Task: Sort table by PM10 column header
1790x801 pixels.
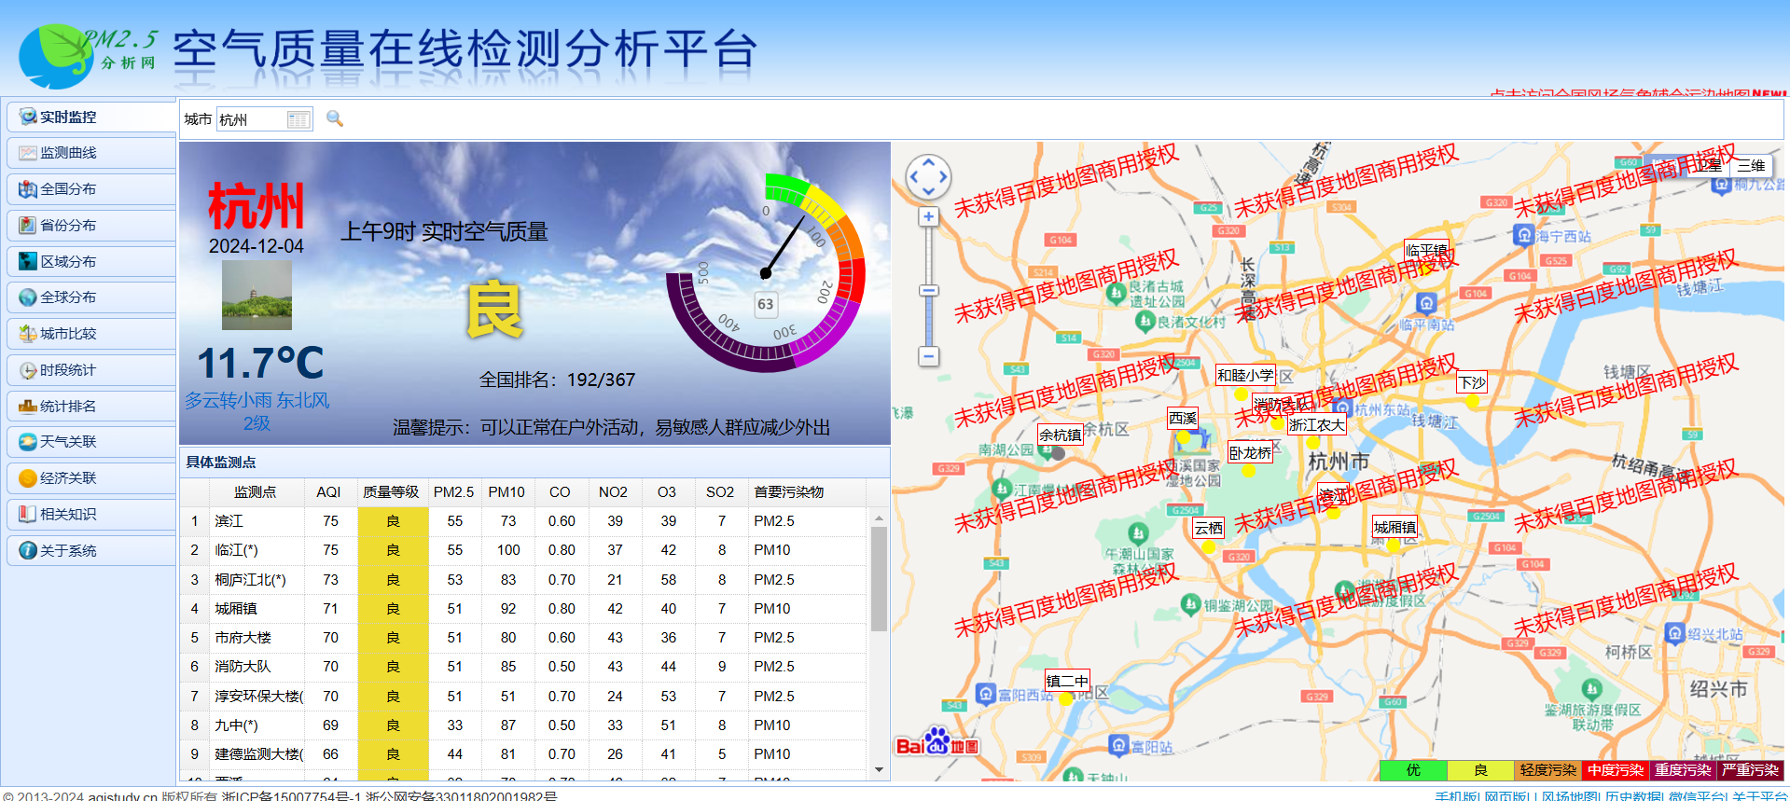Action: tap(506, 491)
